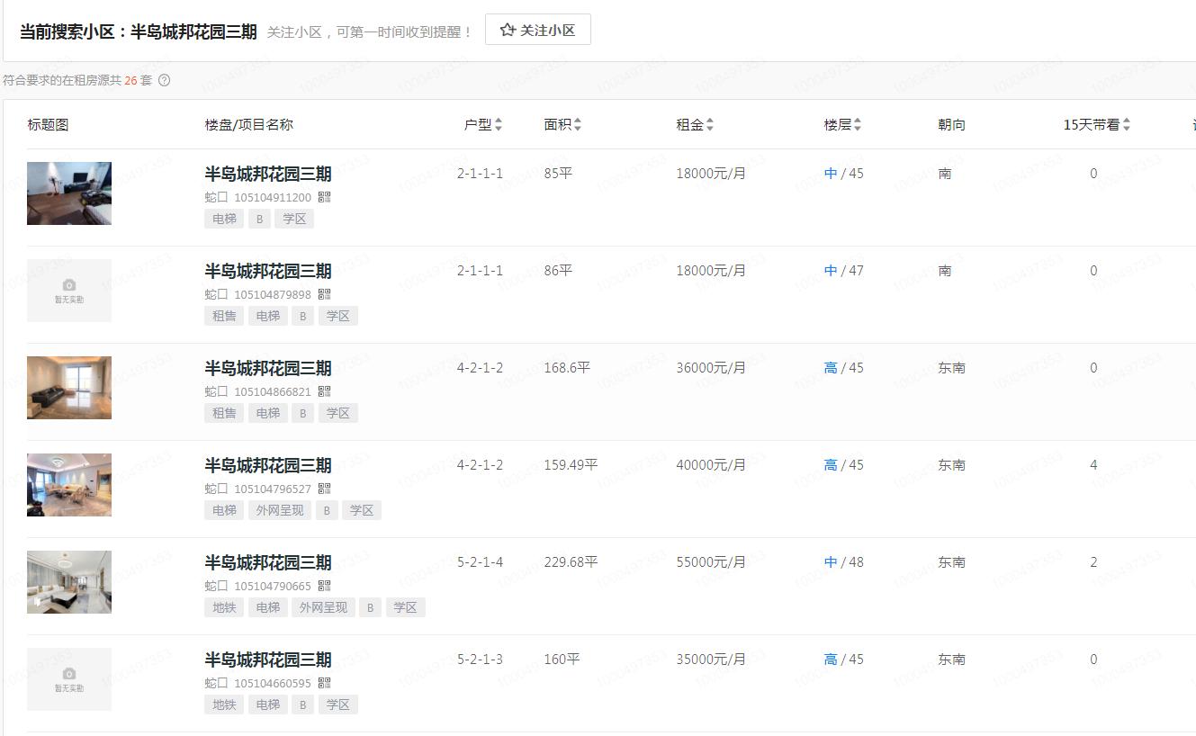
Task: Open the 159.49平 listing title link
Action: (268, 465)
